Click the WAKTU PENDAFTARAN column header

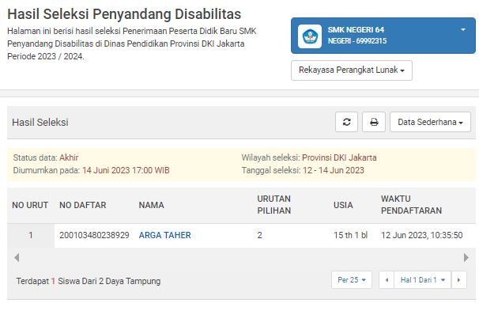pyautogui.click(x=411, y=205)
